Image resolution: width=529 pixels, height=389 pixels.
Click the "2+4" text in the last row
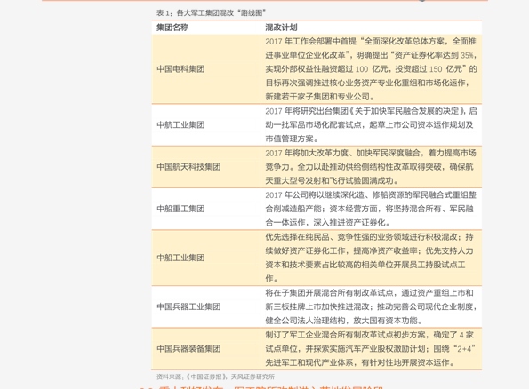coord(464,348)
